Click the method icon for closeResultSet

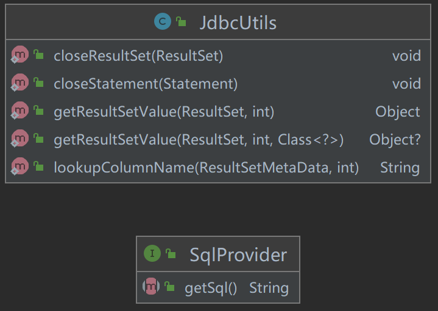point(20,55)
